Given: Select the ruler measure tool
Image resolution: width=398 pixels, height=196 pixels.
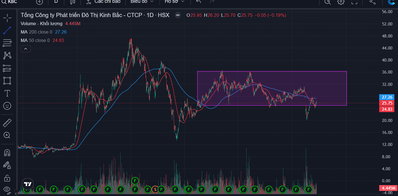Looking at the screenshot, I should pyautogui.click(x=7, y=122).
